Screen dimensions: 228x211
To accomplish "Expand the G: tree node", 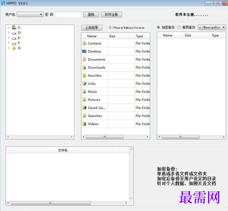I will coord(9,48).
